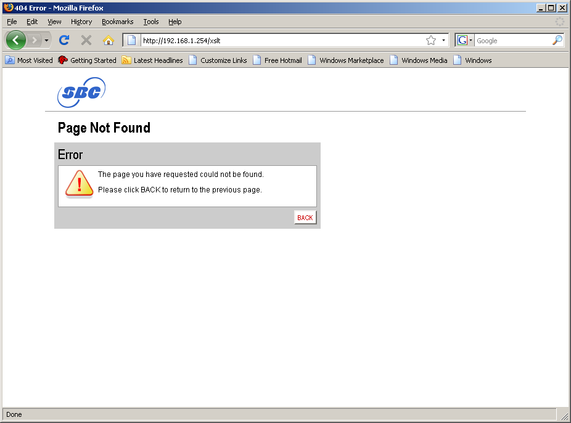Bookmark this page with the star icon
This screenshot has width=571, height=423.
[430, 40]
